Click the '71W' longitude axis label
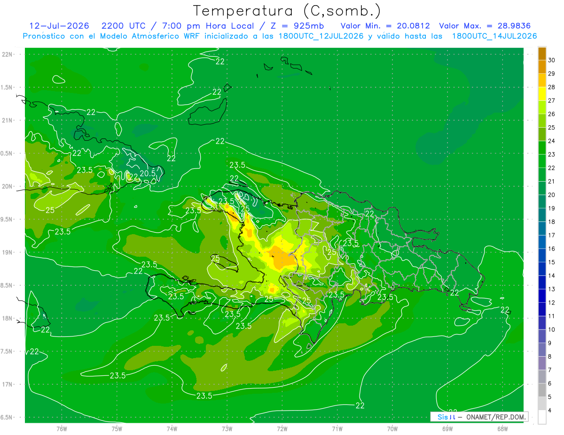Image resolution: width=564 pixels, height=435 pixels. [x=337, y=428]
